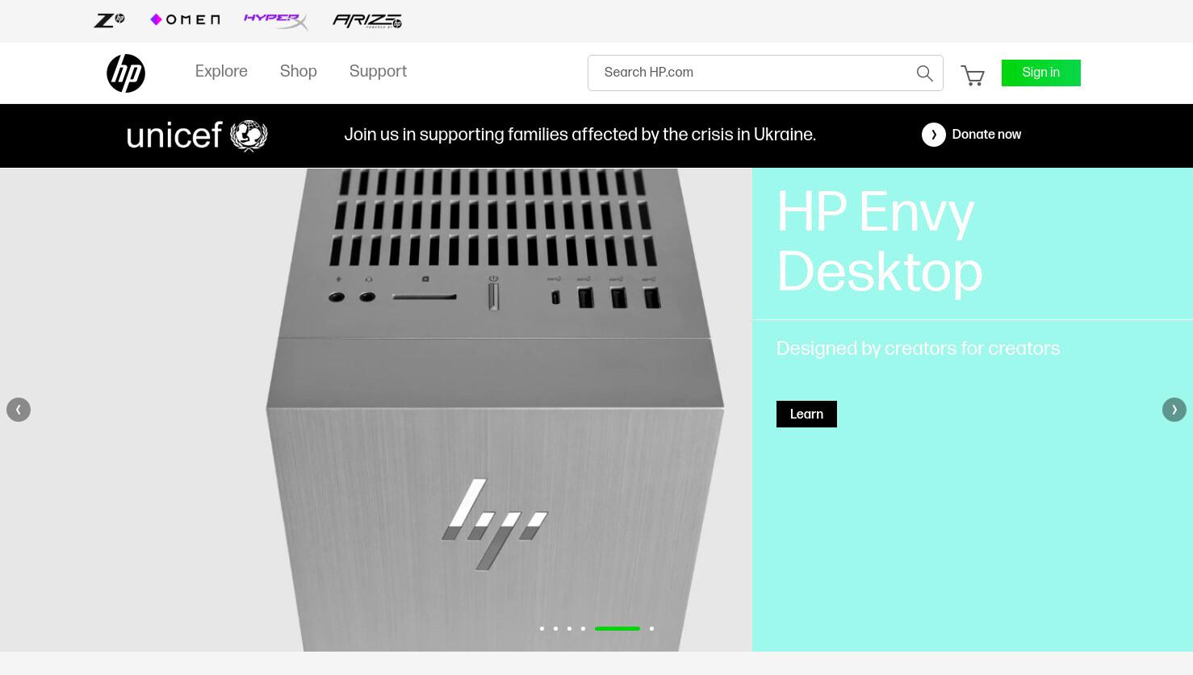Open the OMEN brand logo
Screen dimensions: 1193x675
185,19
